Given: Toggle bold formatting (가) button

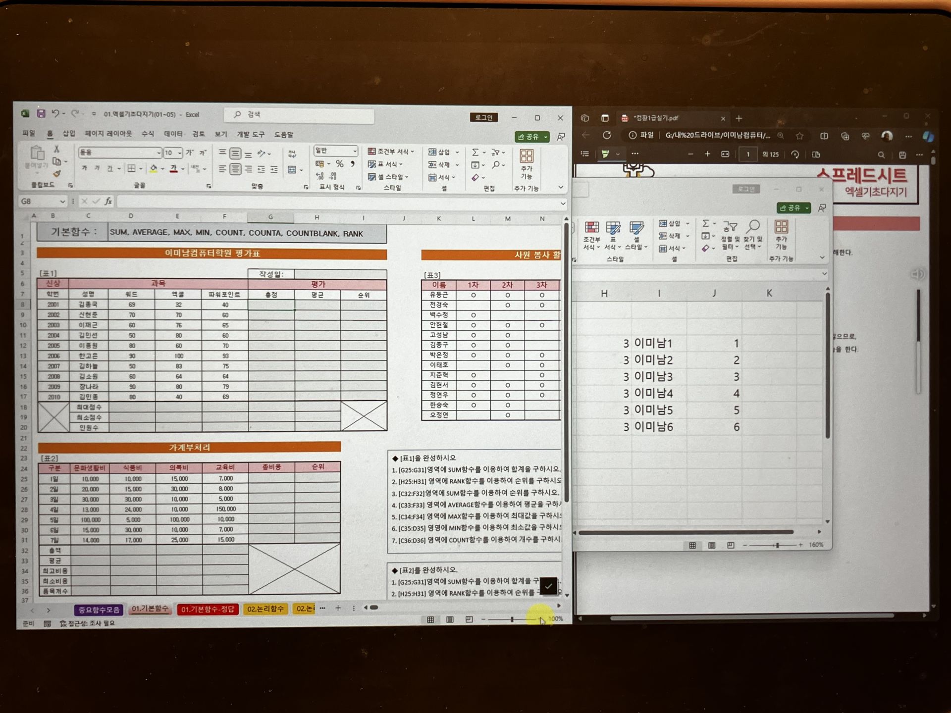Looking at the screenshot, I should pyautogui.click(x=84, y=169).
